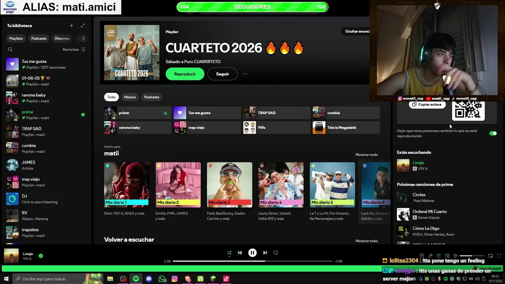Image resolution: width=505 pixels, height=284 pixels.
Task: Select the Todo filter tab
Action: pyautogui.click(x=112, y=97)
